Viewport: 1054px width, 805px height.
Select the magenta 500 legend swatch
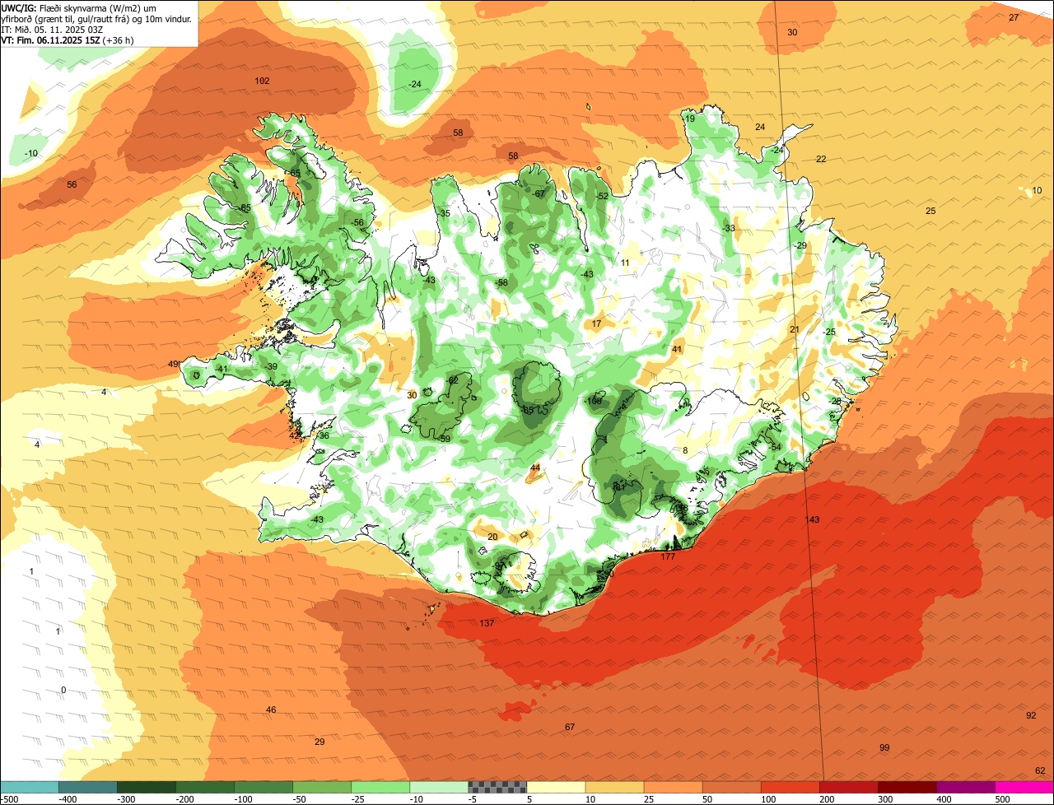[1024, 787]
